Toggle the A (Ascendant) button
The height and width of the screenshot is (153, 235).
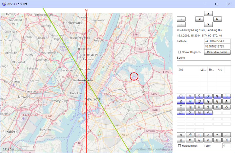point(208,113)
